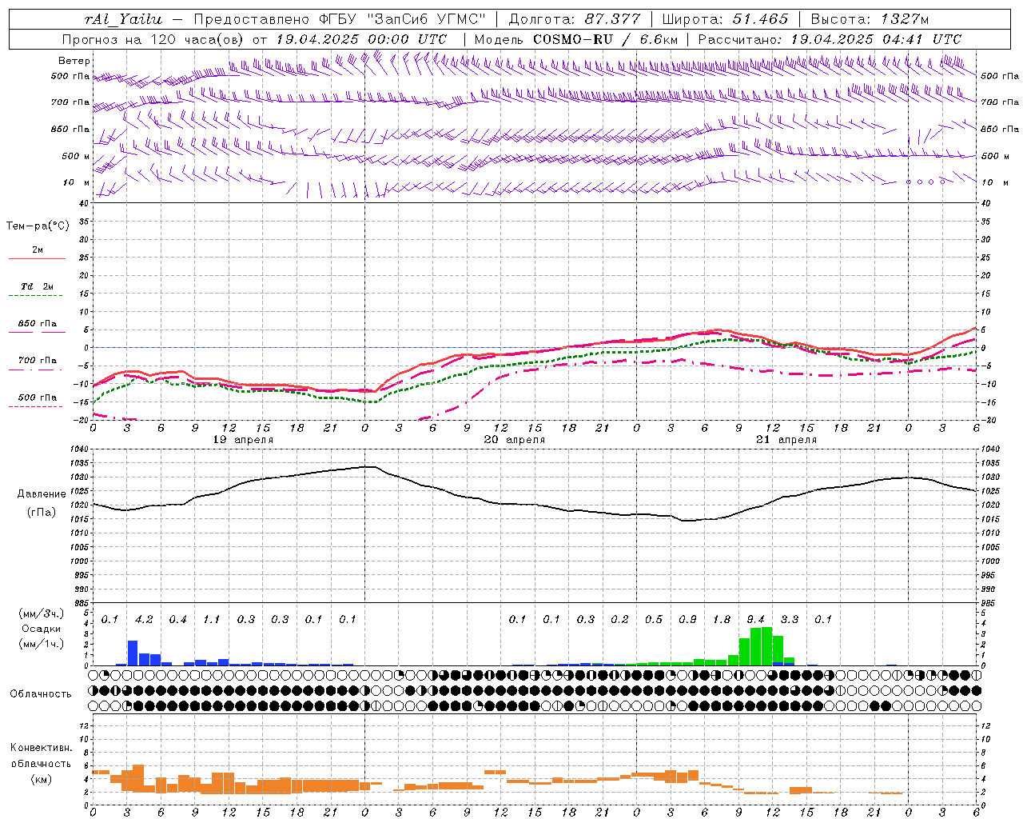Image resolution: width=1023 pixels, height=819 pixels.
Task: Click the 10 м wind level label on left
Action: click(76, 183)
